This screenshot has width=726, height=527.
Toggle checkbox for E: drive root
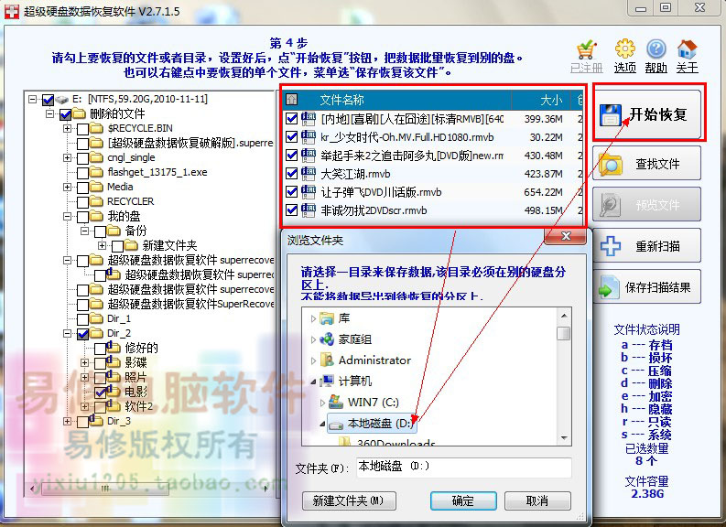tap(49, 100)
